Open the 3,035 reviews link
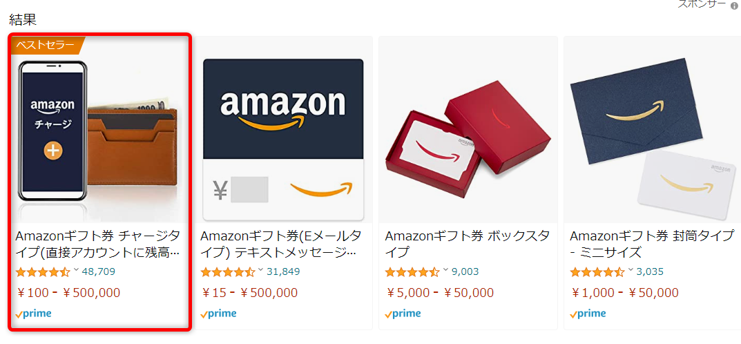This screenshot has width=741, height=344. coord(650,271)
